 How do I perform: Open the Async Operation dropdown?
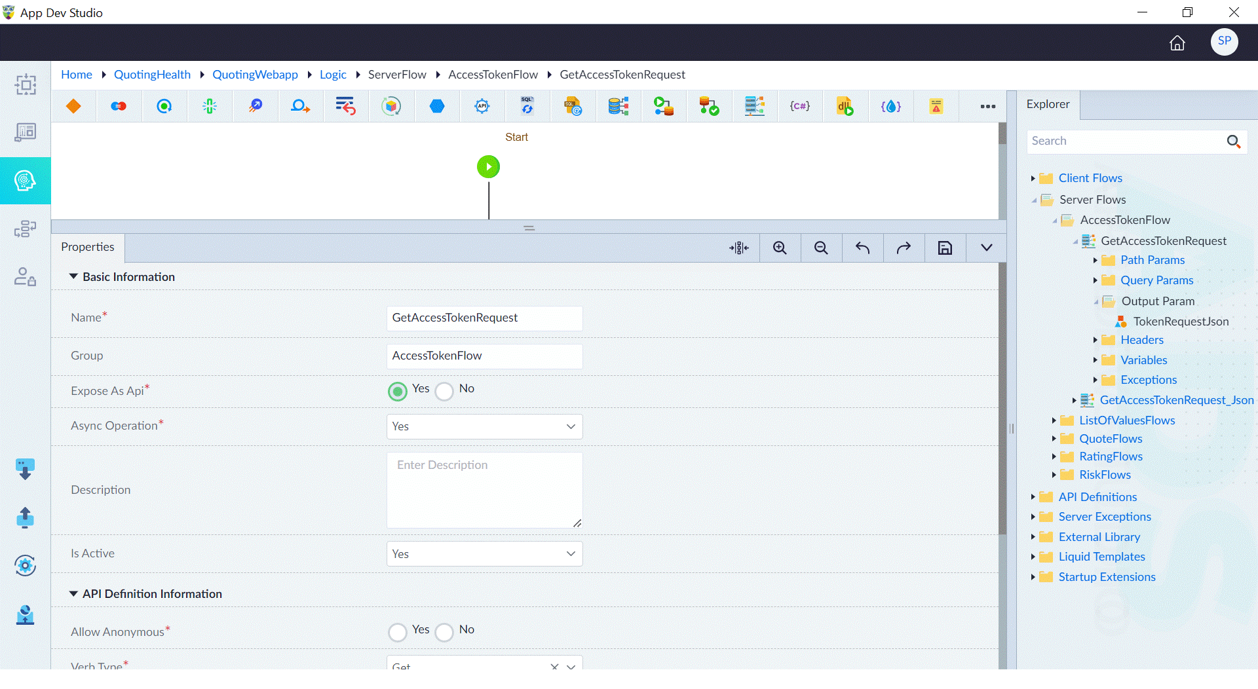click(x=484, y=426)
